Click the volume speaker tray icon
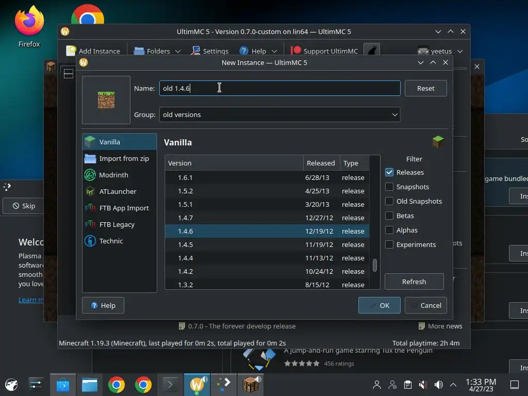 [x=438, y=385]
